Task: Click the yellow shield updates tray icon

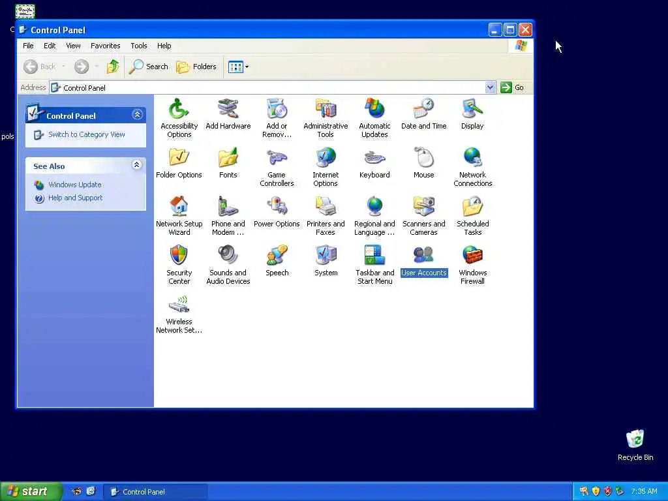Action: click(596, 491)
